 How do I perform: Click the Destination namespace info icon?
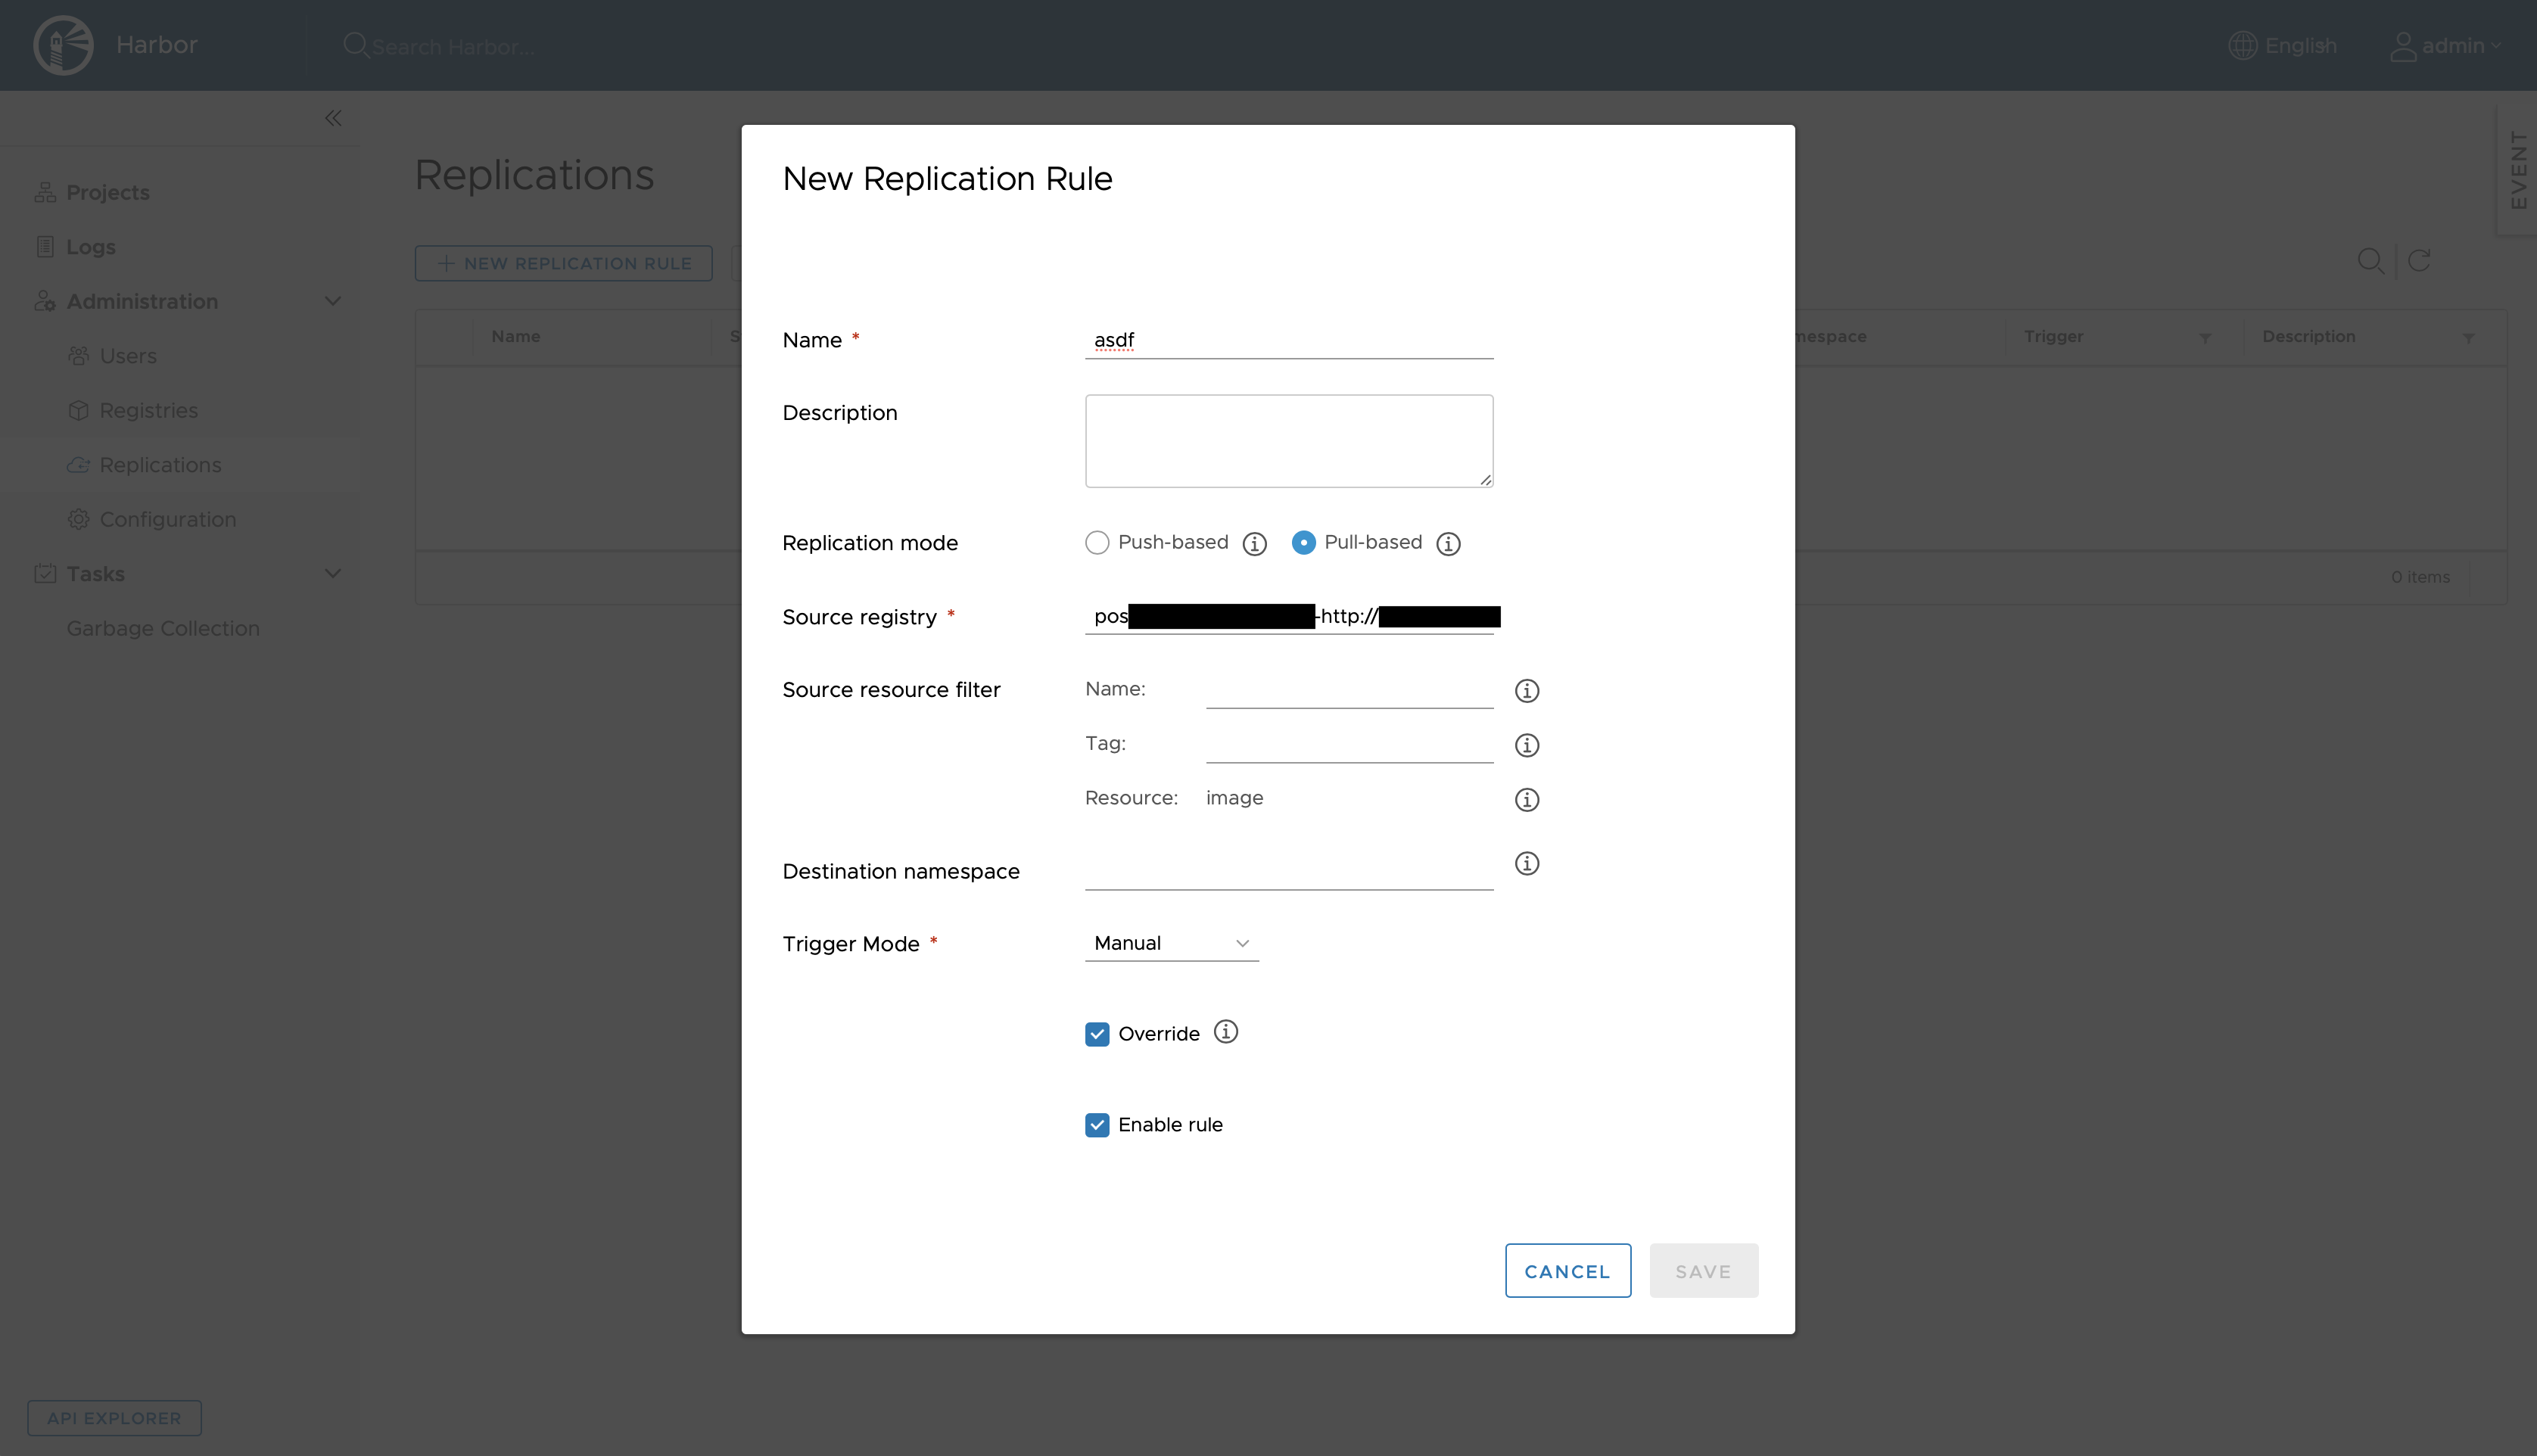(x=1527, y=863)
